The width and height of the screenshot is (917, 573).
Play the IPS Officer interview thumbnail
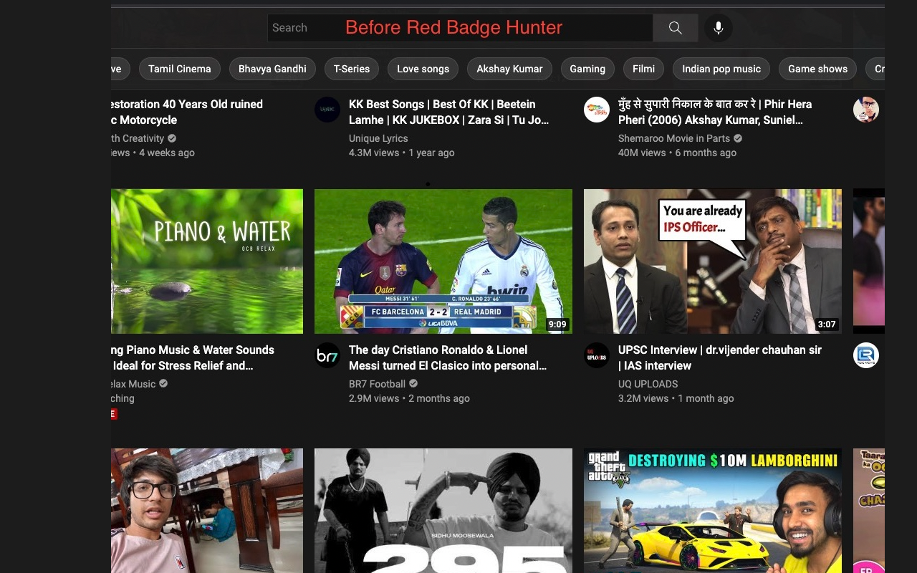(x=713, y=261)
